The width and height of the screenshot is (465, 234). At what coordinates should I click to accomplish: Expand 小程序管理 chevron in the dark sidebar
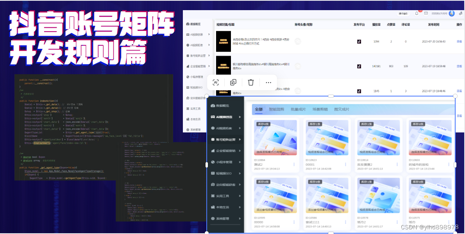tap(239, 162)
